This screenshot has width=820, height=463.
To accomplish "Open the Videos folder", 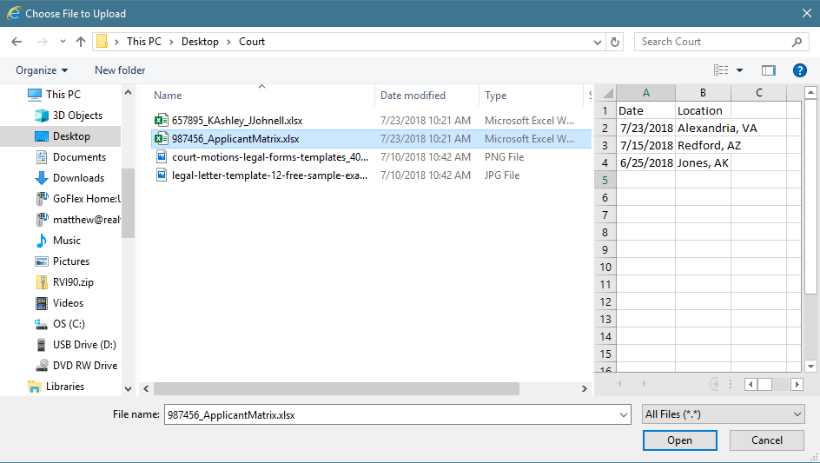I will point(68,303).
